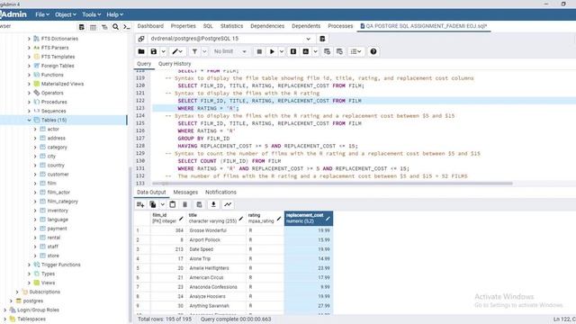Click the Stop query square icon

point(259,51)
